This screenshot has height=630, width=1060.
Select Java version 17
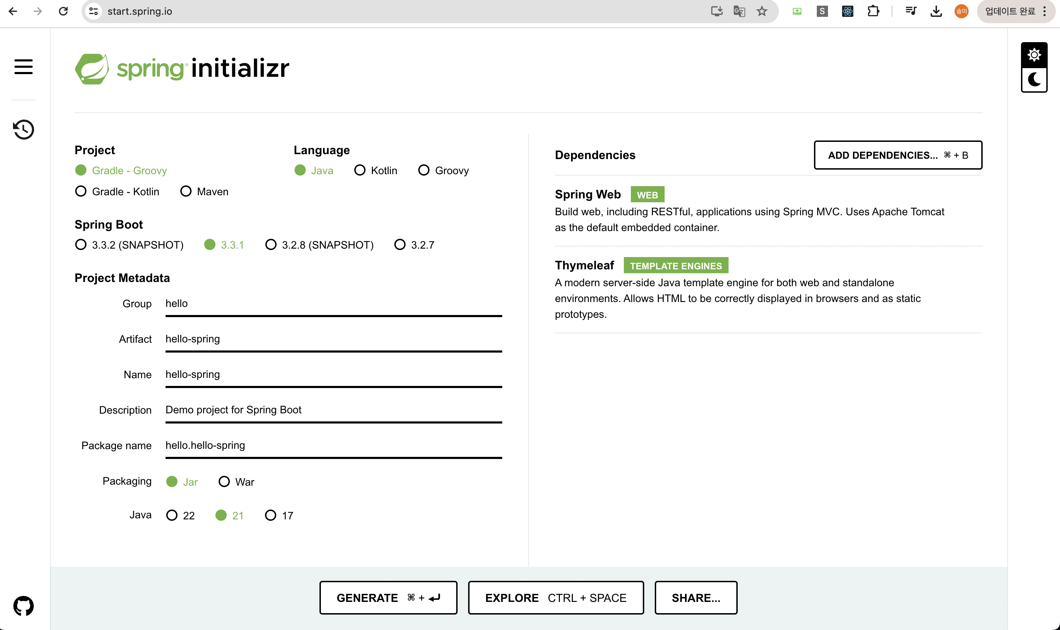click(x=271, y=515)
